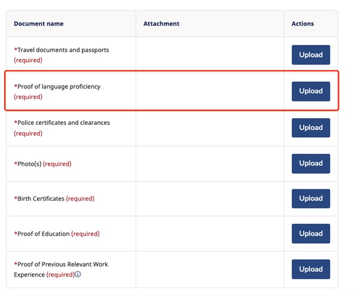Upload Travel documents and passports
The height and width of the screenshot is (296, 354).
click(x=310, y=55)
